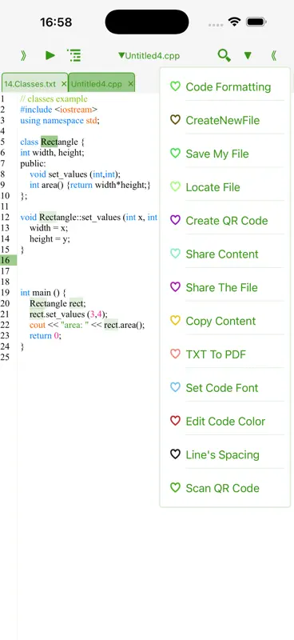Tap red heart beside Edit Code Color
Viewport: 294px width, 640px height.
pyautogui.click(x=175, y=421)
